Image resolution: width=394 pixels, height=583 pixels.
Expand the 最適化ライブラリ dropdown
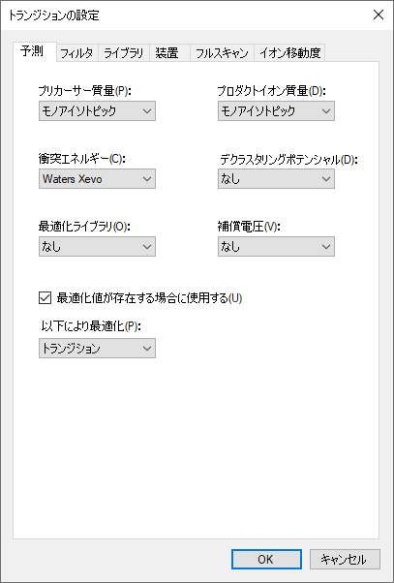pyautogui.click(x=97, y=247)
